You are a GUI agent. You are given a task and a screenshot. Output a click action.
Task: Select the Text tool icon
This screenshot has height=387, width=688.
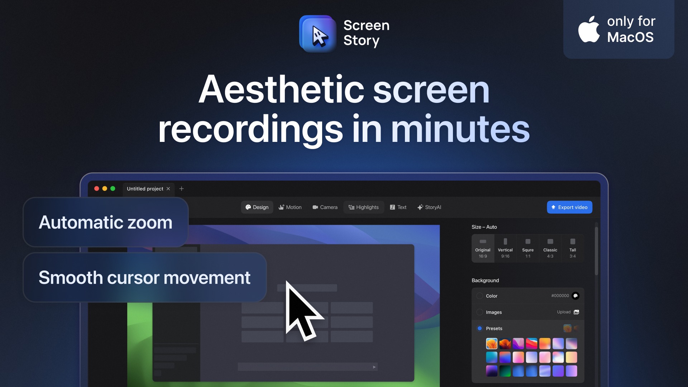[x=392, y=207]
